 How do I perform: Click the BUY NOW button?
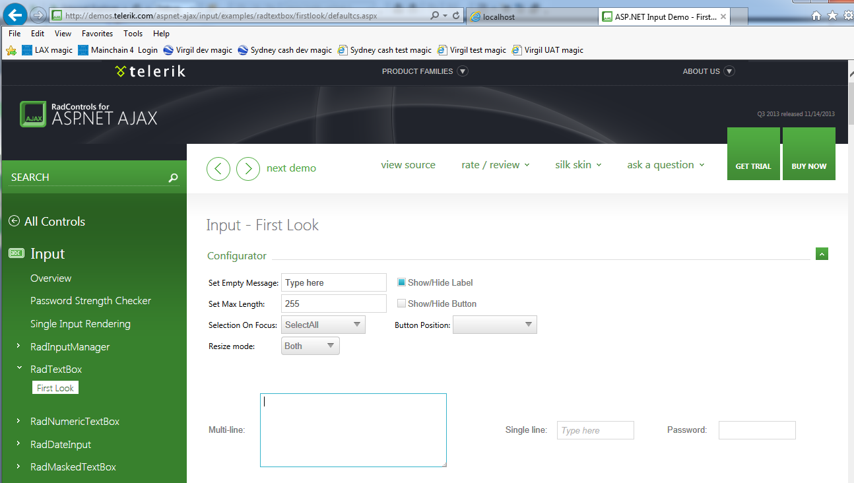pyautogui.click(x=809, y=154)
